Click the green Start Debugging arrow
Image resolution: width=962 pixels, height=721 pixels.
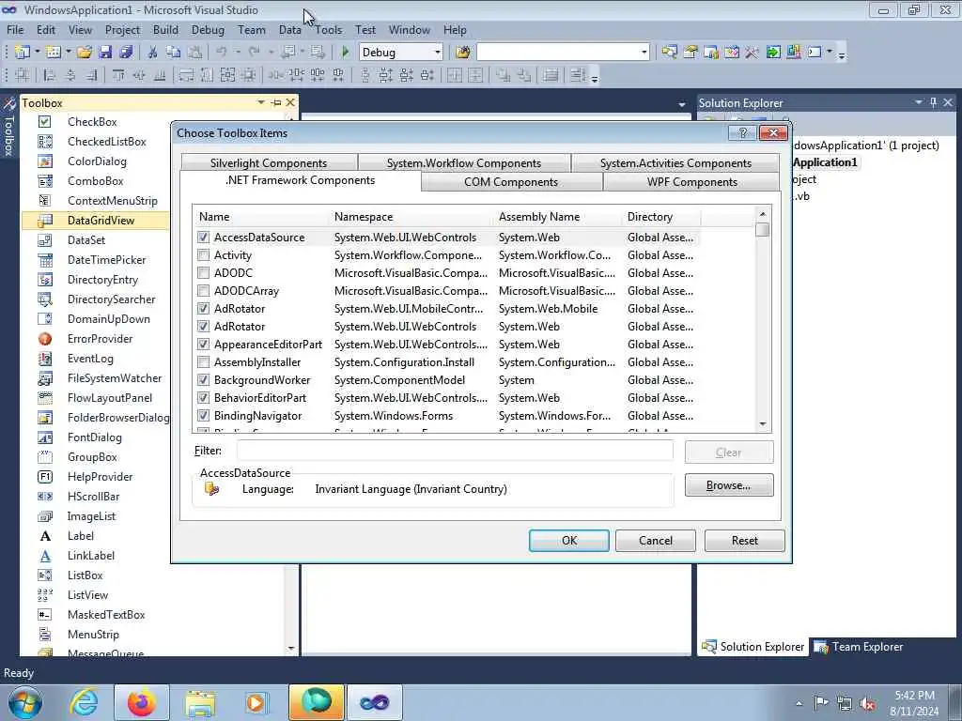pos(345,53)
